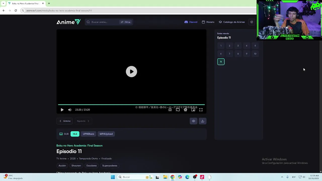The height and width of the screenshot is (181, 322).
Task: Select the HLS server tab
Action: tap(75, 134)
